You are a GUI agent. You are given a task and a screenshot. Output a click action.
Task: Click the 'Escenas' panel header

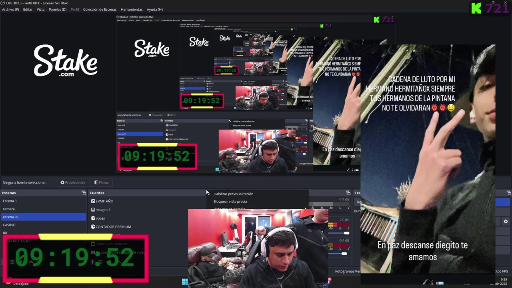[x=9, y=193]
